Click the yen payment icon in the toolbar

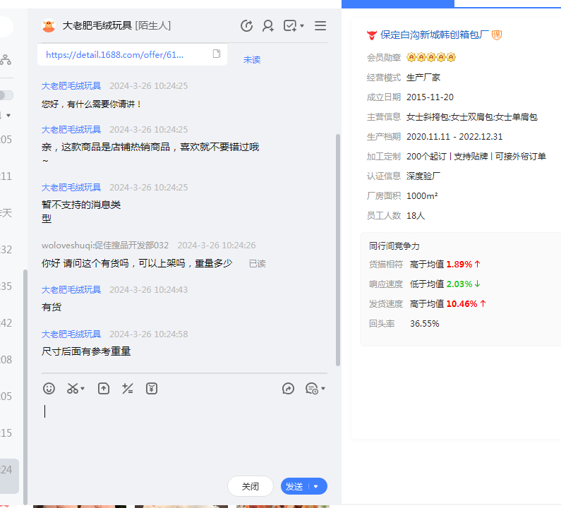click(x=152, y=389)
